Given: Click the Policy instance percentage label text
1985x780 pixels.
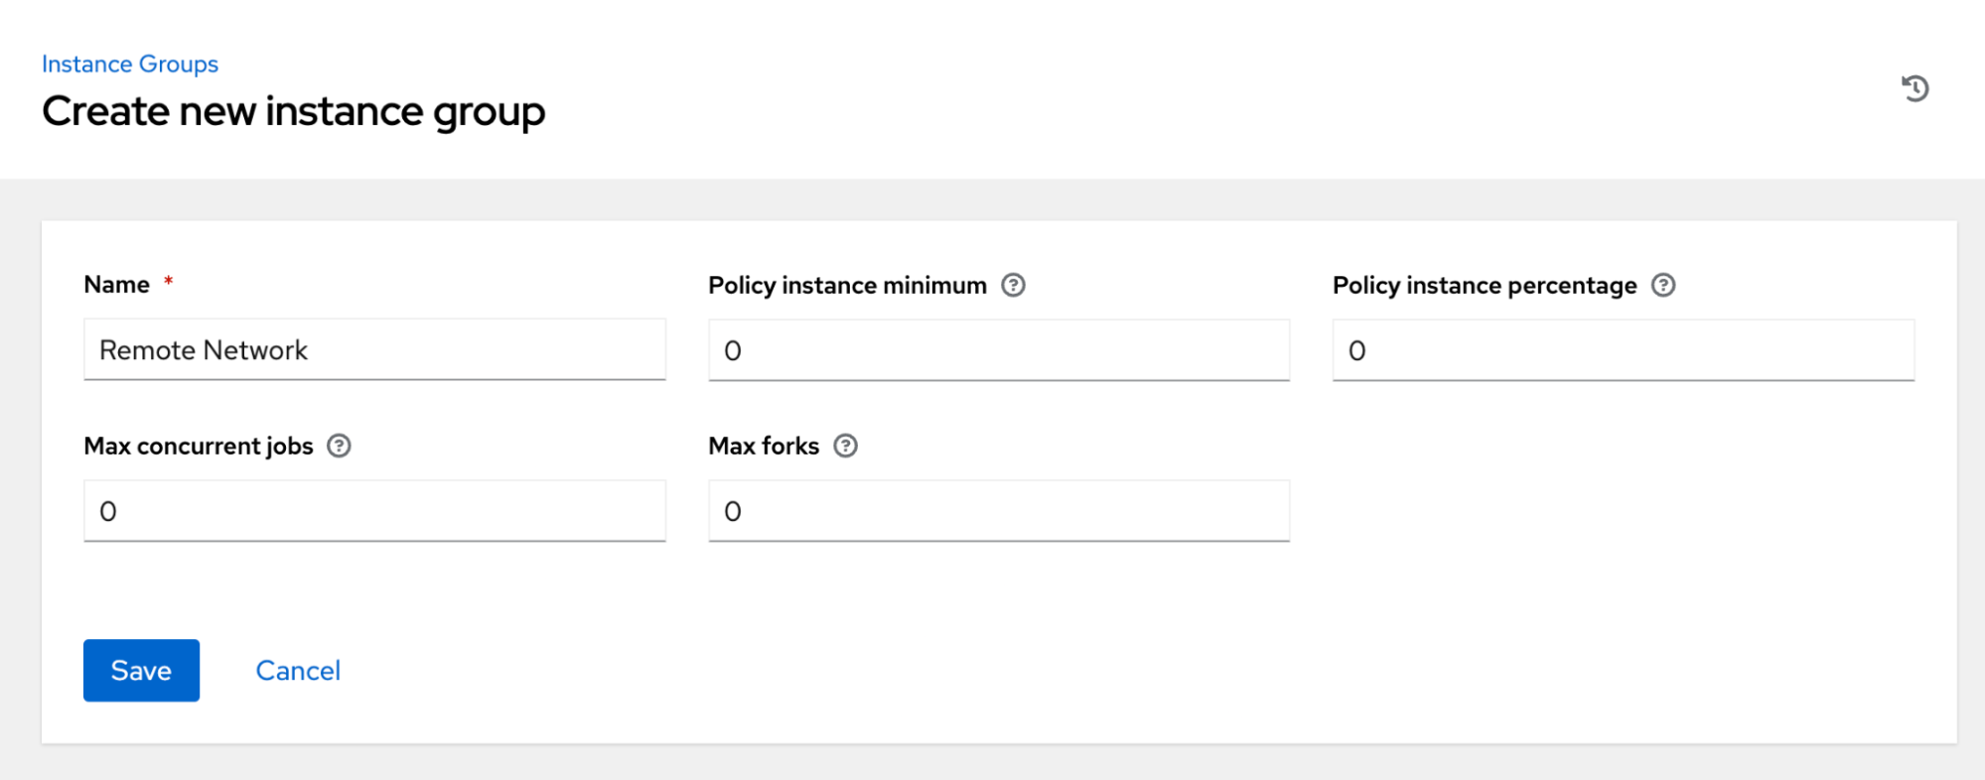Looking at the screenshot, I should point(1484,286).
